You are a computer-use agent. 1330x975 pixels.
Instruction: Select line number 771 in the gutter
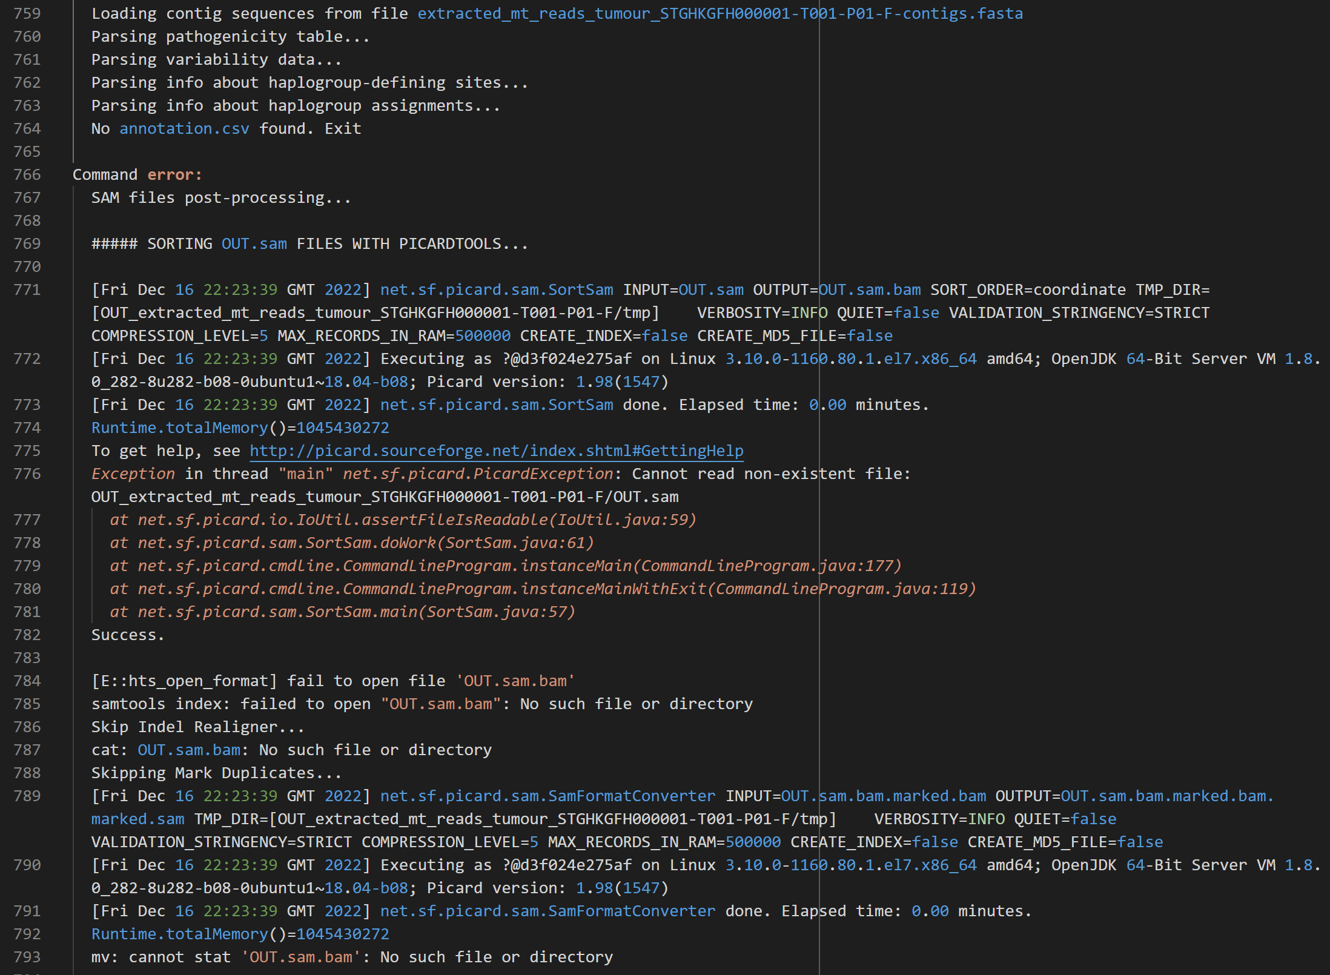[x=27, y=289]
